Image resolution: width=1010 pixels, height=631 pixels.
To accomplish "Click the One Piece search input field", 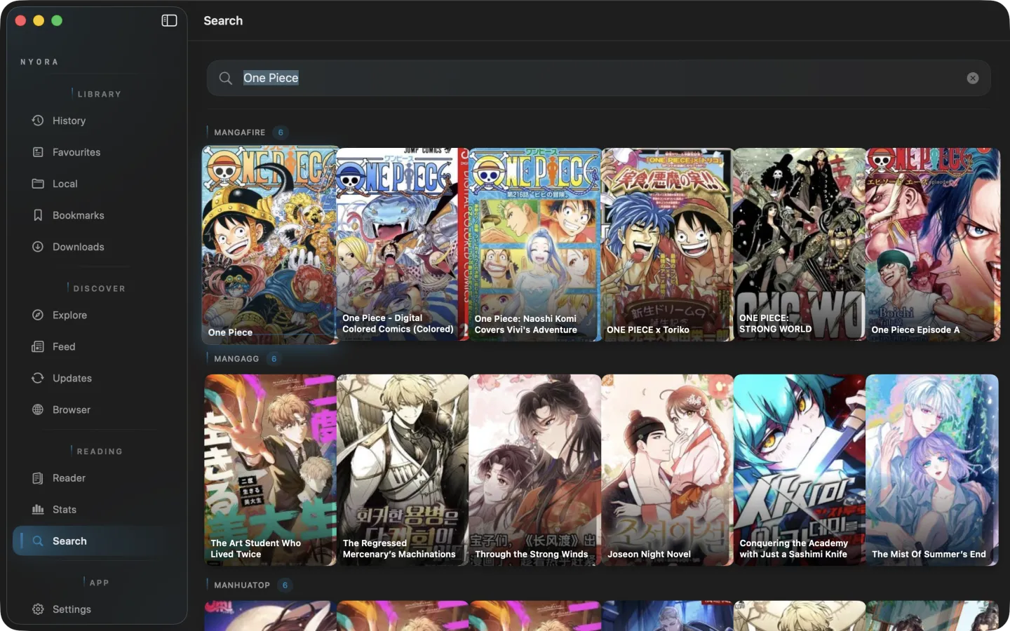I will click(x=598, y=78).
